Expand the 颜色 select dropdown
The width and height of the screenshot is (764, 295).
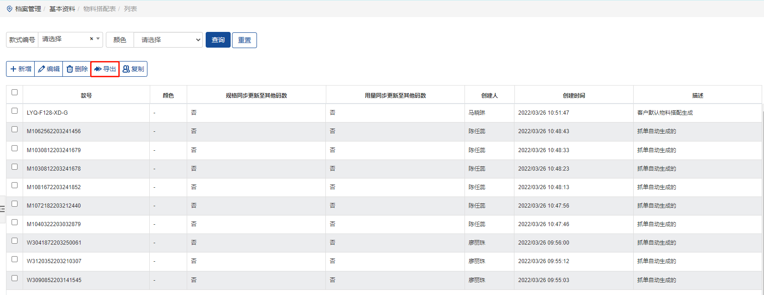pyautogui.click(x=168, y=40)
